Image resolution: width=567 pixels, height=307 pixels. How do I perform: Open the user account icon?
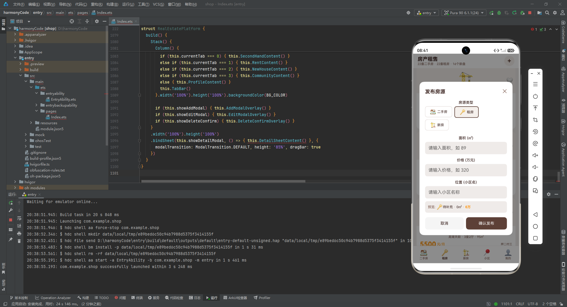point(563,13)
